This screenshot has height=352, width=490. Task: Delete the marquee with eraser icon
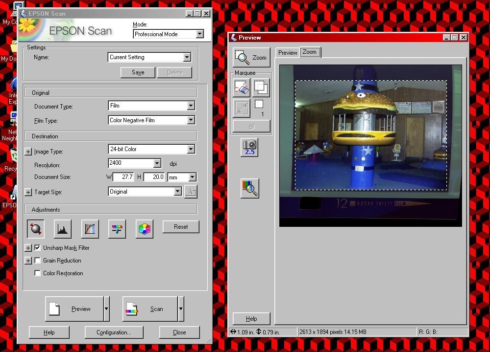(x=242, y=88)
